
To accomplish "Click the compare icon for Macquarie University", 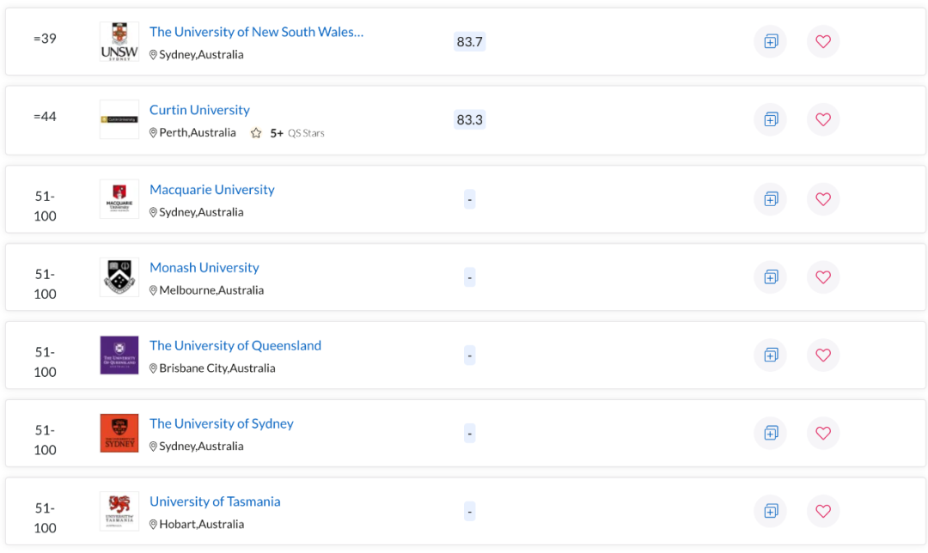I will [x=770, y=198].
